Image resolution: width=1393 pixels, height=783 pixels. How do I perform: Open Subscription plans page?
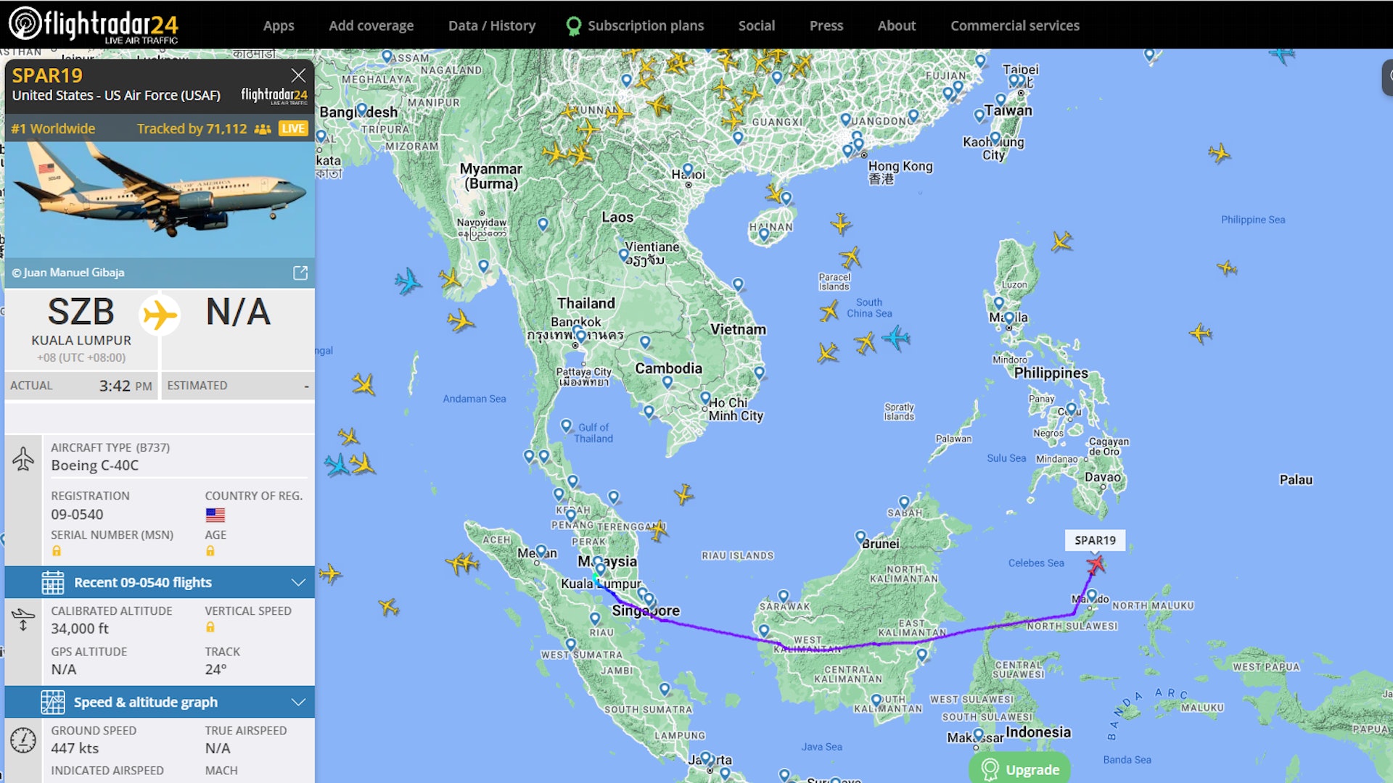click(645, 25)
